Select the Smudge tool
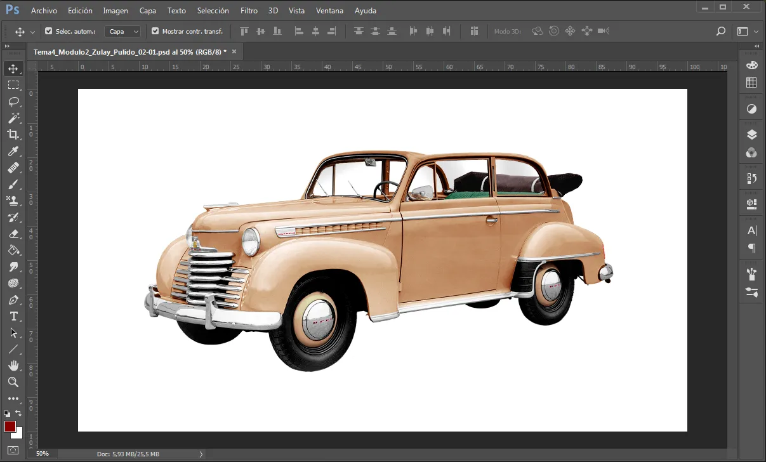 13,267
